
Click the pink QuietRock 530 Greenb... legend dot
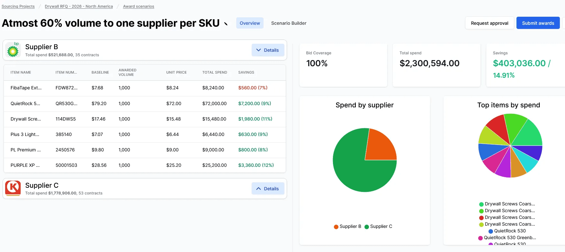click(x=480, y=238)
